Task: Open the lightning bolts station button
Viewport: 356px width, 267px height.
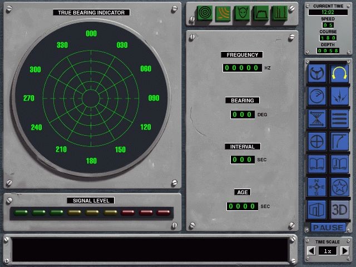Action: pos(339,96)
